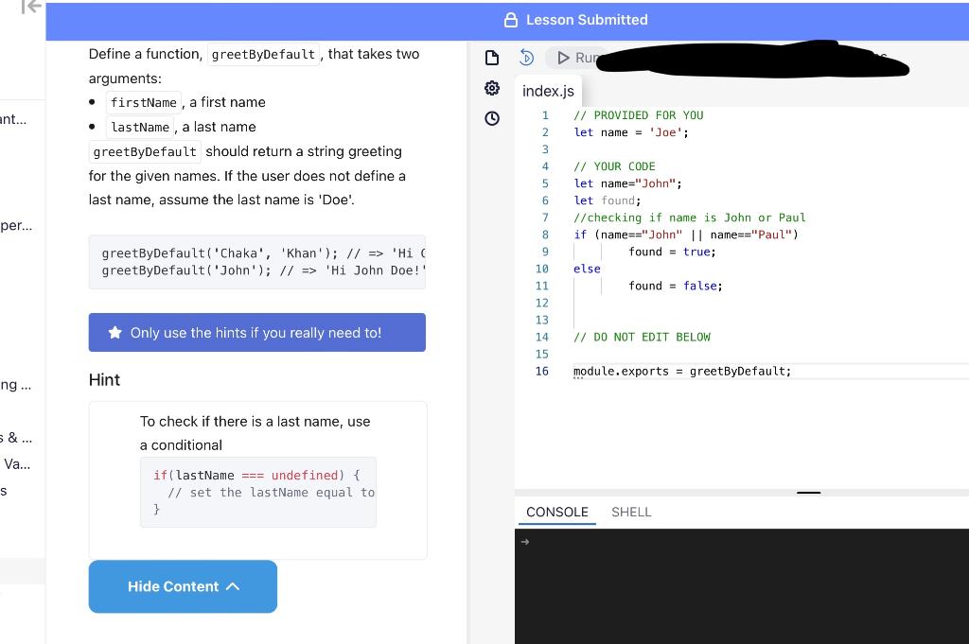
Task: Reset code using the circular arrow icon
Action: [526, 57]
